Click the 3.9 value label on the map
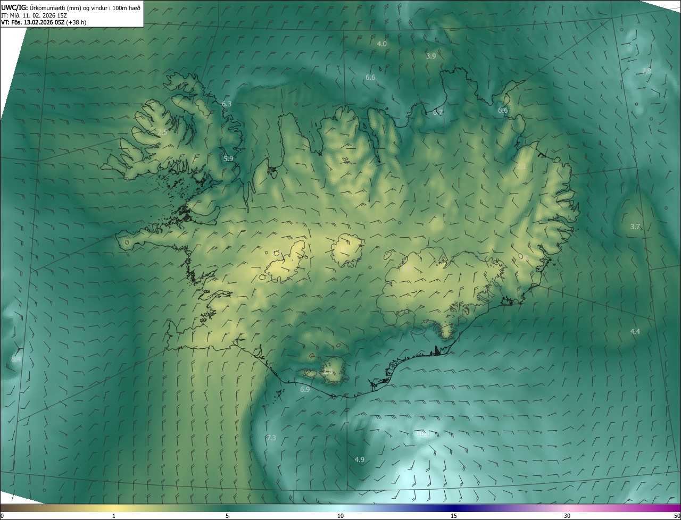681x520 pixels. coord(431,56)
